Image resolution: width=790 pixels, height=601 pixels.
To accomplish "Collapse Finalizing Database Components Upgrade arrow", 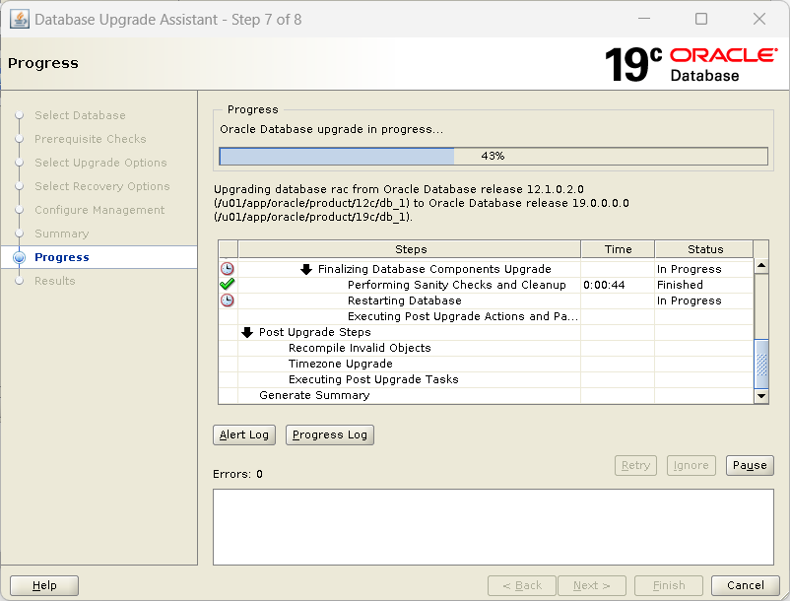I will (306, 269).
